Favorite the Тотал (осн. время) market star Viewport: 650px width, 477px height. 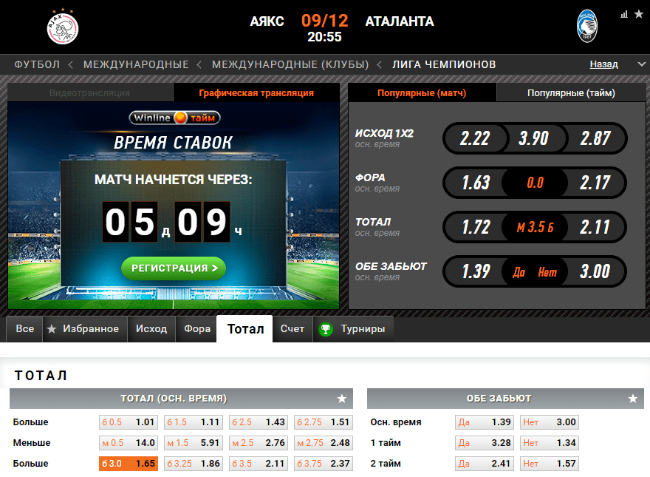pyautogui.click(x=342, y=399)
